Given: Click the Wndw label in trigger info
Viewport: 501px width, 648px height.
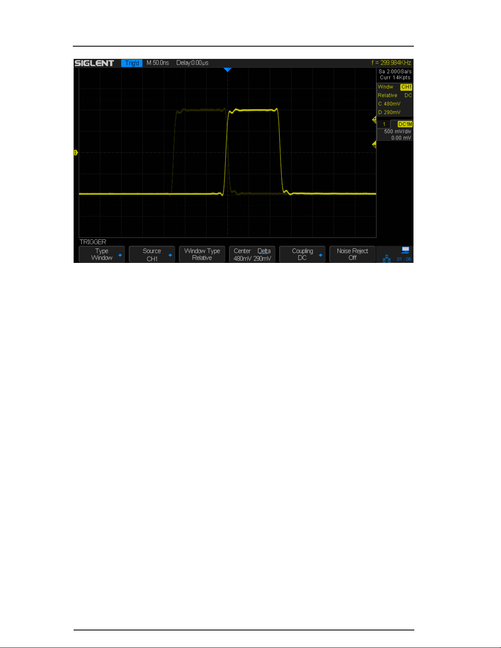Looking at the screenshot, I should pos(385,87).
